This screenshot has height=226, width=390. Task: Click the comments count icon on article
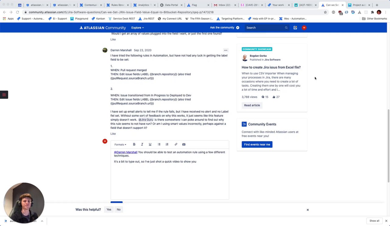point(265,97)
